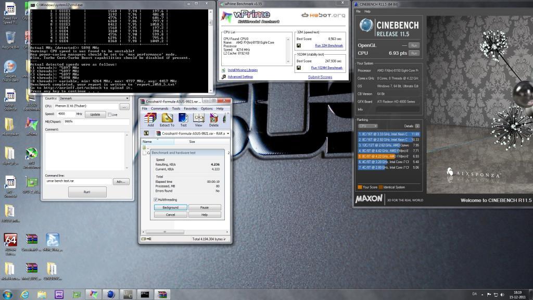The height and width of the screenshot is (300, 533).
Task: Switch to the WinRAR taskbar button
Action: click(x=162, y=294)
